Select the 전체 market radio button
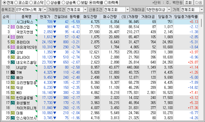The width and height of the screenshot is (205, 122). pyautogui.click(x=5, y=3)
